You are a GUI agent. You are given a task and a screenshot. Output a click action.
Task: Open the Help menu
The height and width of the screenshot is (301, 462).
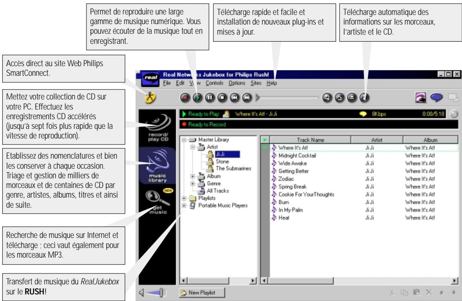[272, 83]
